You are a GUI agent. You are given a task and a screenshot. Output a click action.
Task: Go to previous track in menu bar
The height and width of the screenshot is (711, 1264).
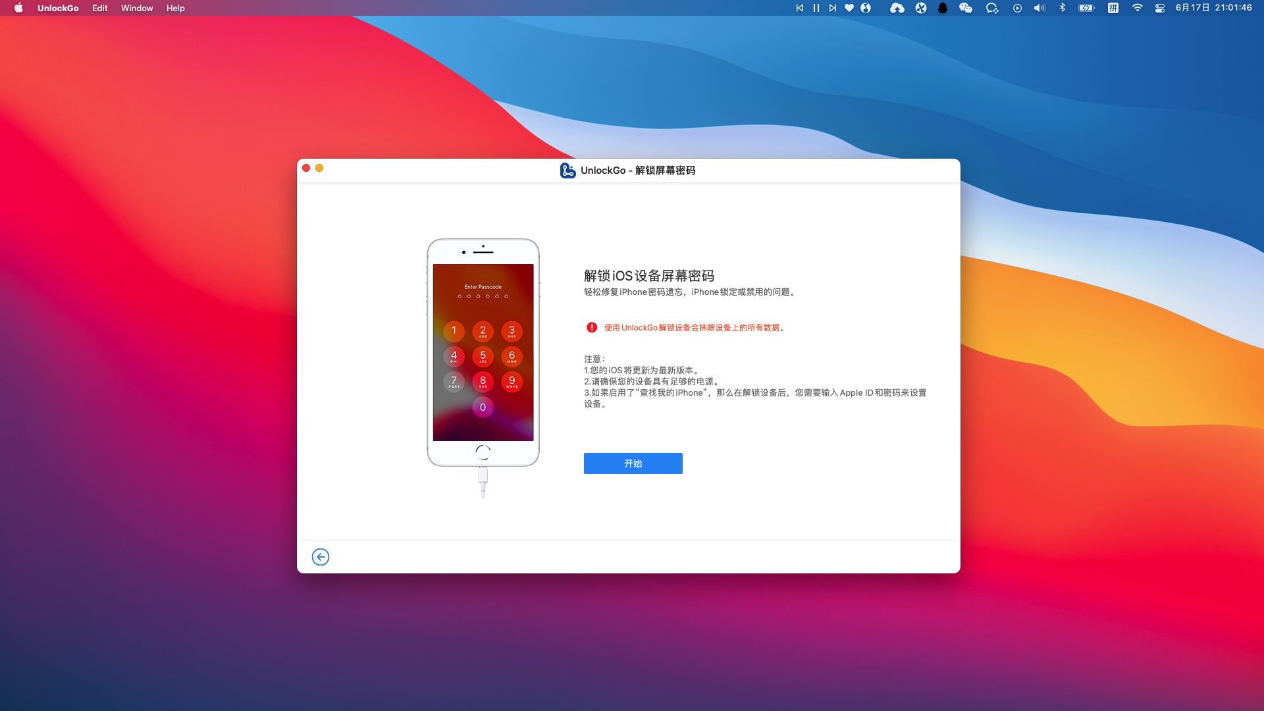click(x=800, y=8)
